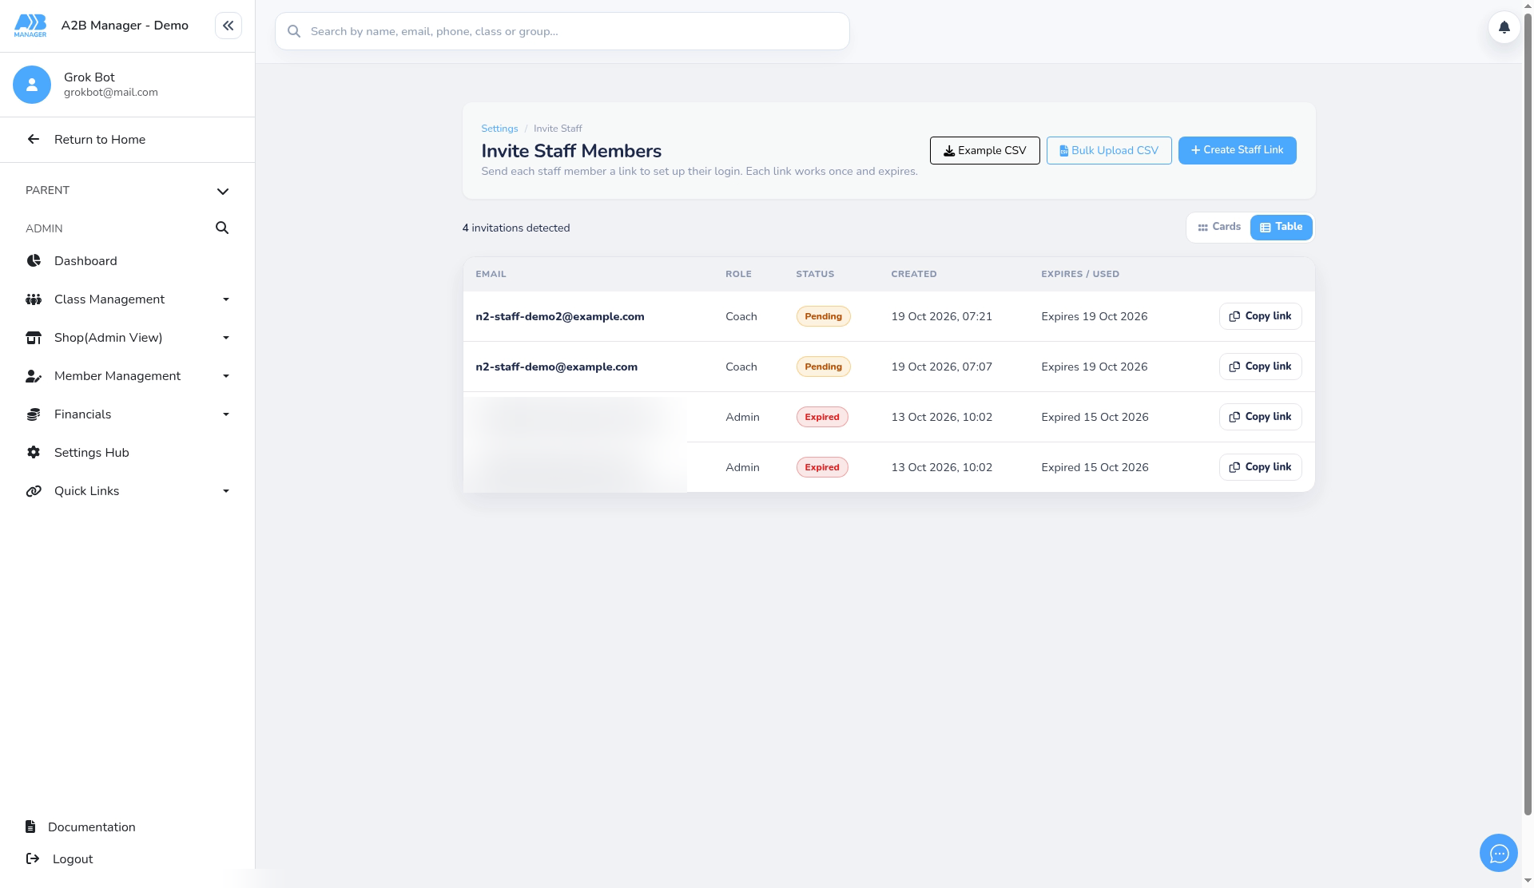Switch to Table view
This screenshot has height=888, width=1534.
[1281, 228]
